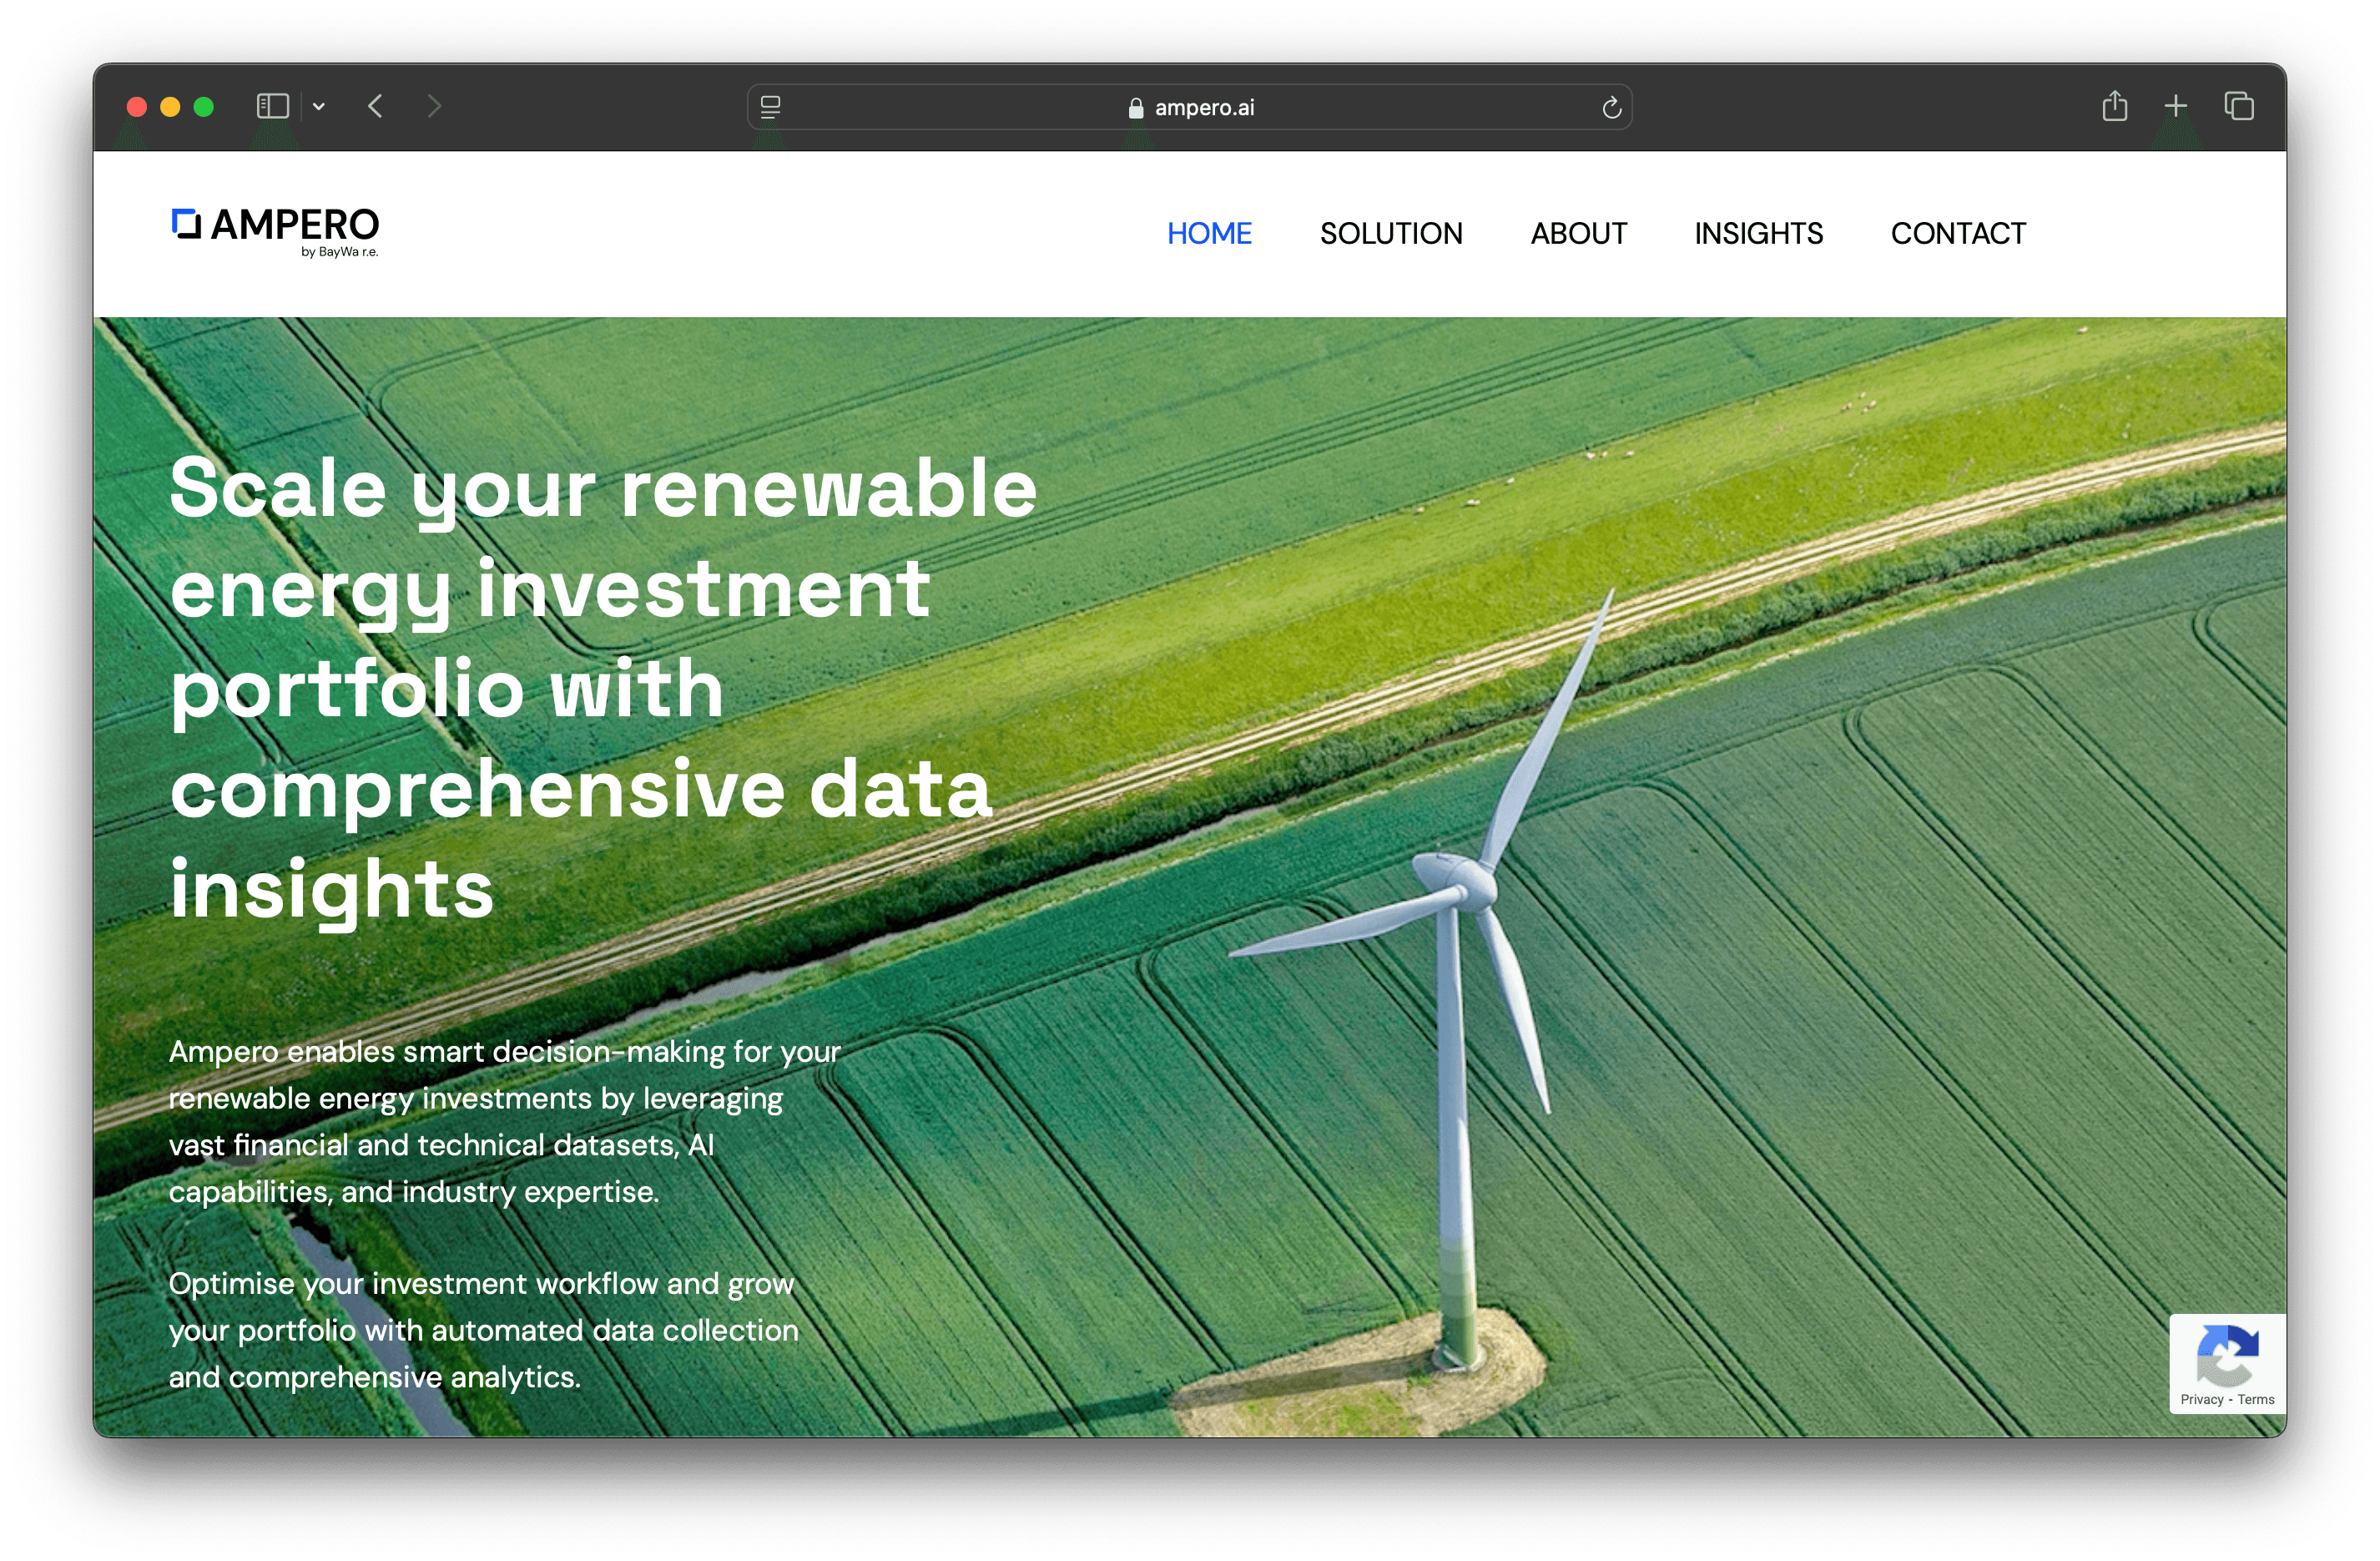Image resolution: width=2380 pixels, height=1561 pixels.
Task: Reload the page with refresh icon
Action: point(1611,107)
